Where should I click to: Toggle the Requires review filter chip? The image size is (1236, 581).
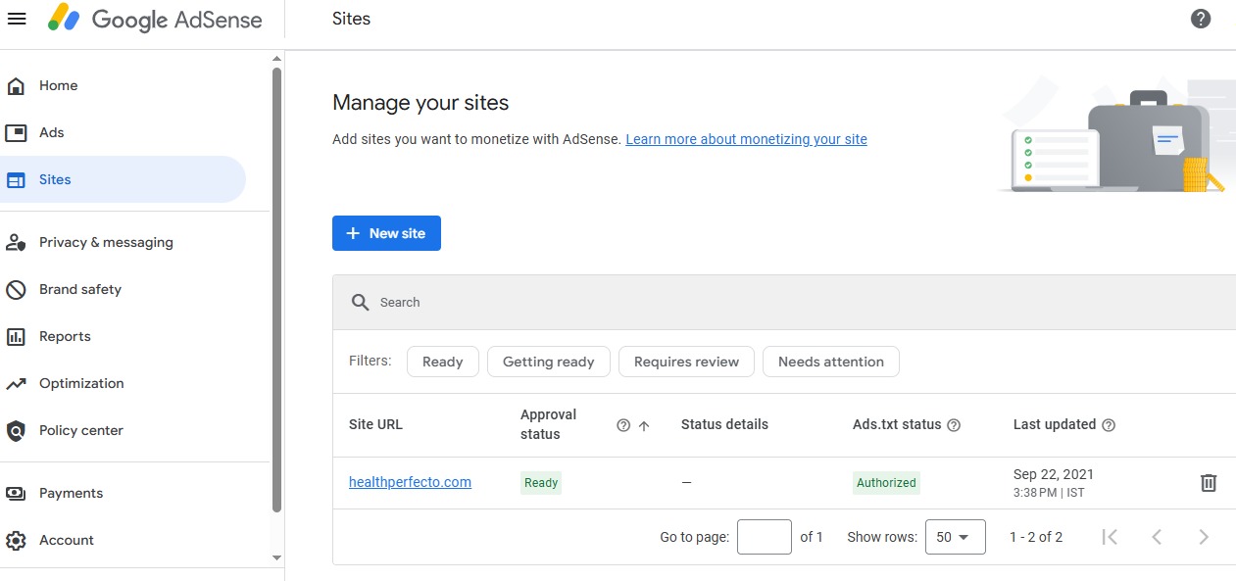686,362
